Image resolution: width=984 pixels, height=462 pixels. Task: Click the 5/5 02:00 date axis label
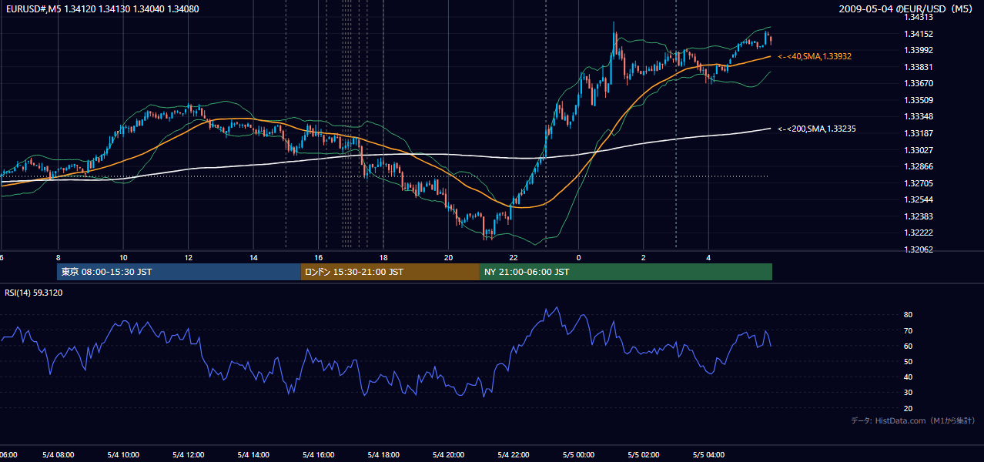644,454
